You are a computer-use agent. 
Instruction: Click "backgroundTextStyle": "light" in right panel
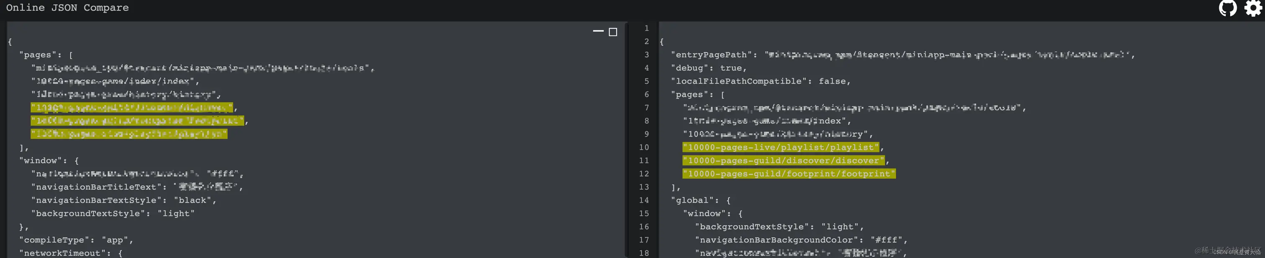point(779,227)
